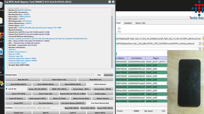Click Dump EXT_CSD (META)
The width and height of the screenshot is (204, 114).
(38, 89)
